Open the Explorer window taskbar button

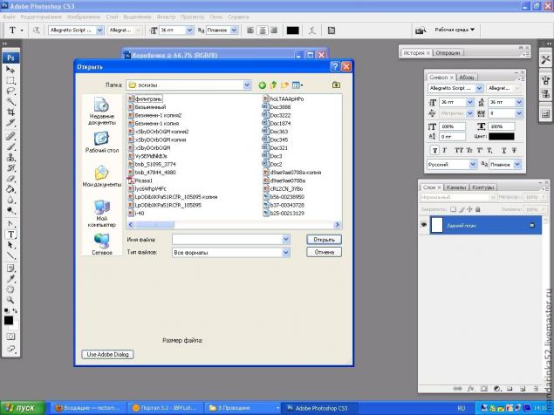point(243,408)
